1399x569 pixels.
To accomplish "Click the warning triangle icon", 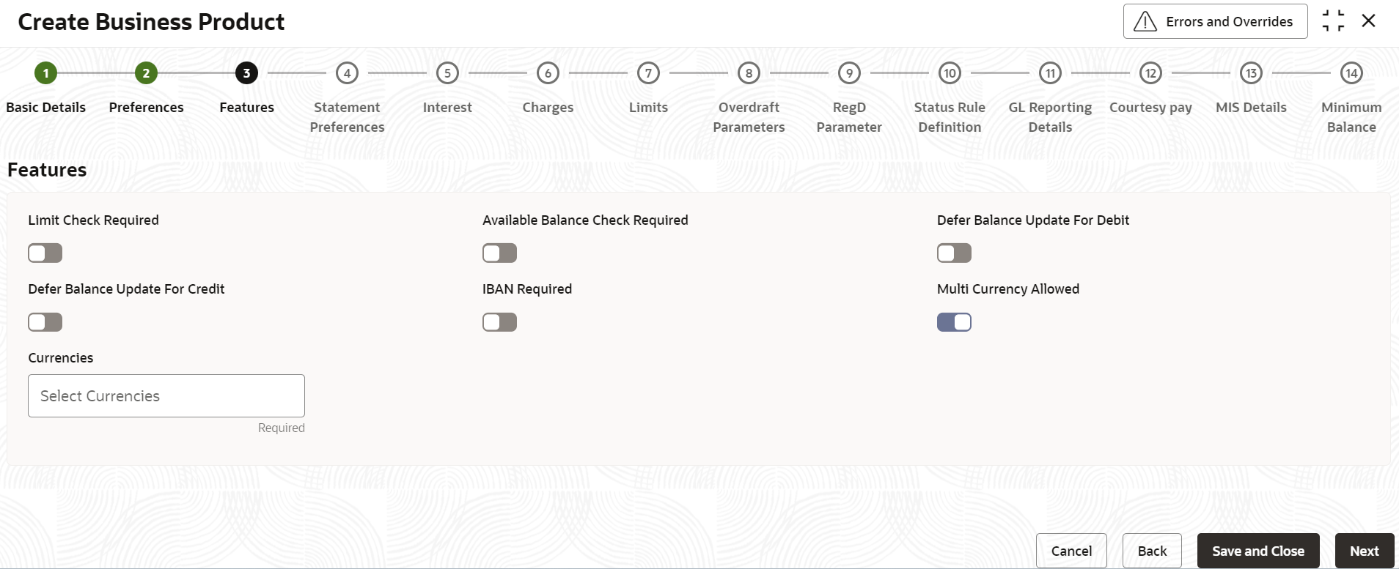I will click(x=1145, y=22).
